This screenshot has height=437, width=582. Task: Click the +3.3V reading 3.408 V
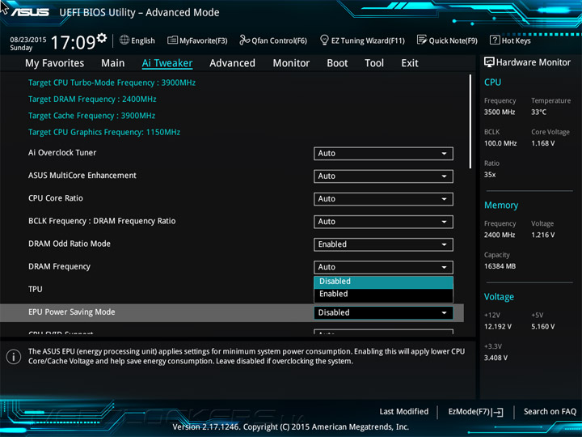496,358
